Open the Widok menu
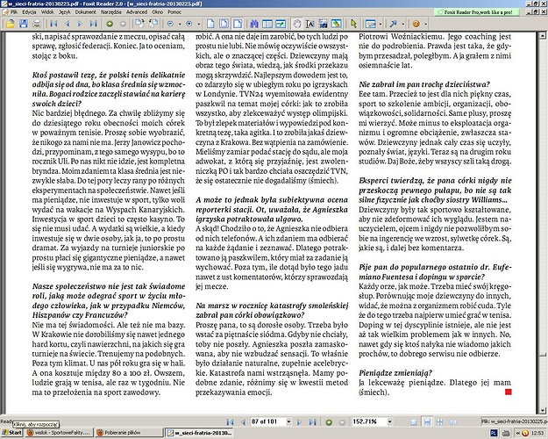 (x=47, y=12)
